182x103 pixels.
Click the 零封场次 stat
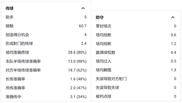pos(103,26)
